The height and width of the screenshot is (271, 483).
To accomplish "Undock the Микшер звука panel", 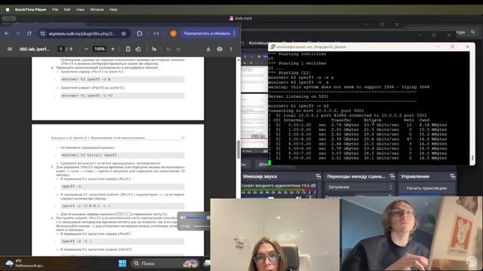I will [x=318, y=176].
